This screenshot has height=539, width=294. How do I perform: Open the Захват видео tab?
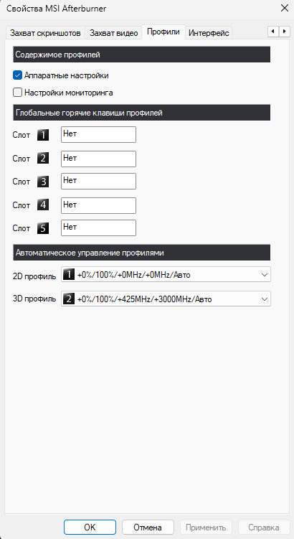114,33
